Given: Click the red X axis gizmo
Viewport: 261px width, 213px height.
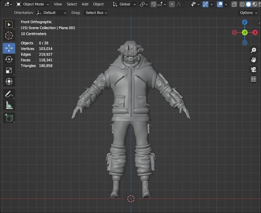Looking at the screenshot, I should [255, 33].
